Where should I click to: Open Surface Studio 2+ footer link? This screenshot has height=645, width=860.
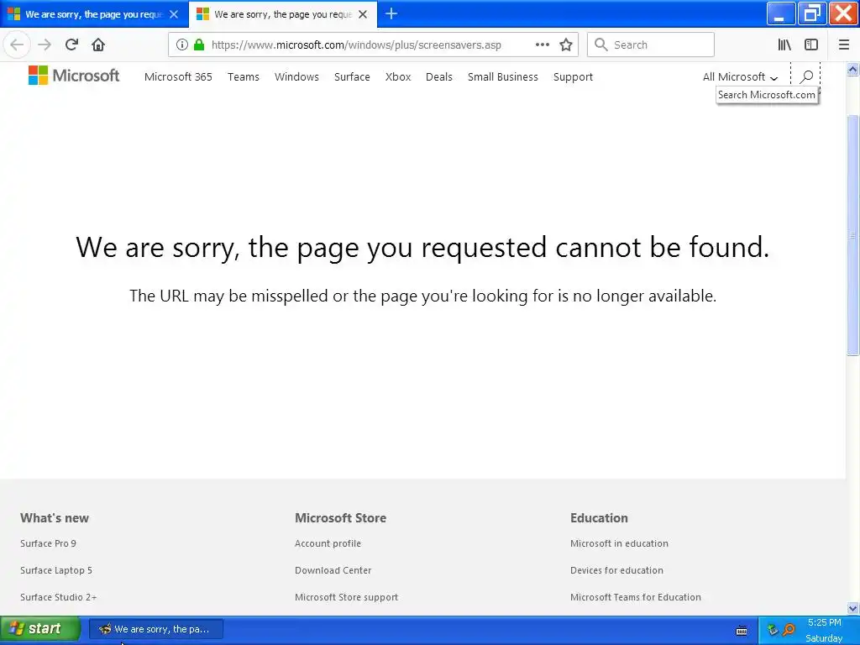click(x=59, y=597)
